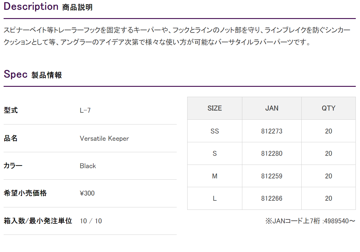Viewport: 360px width, 252px height.
Task: Click the Versatile Keeper product name
Action: [x=104, y=138]
